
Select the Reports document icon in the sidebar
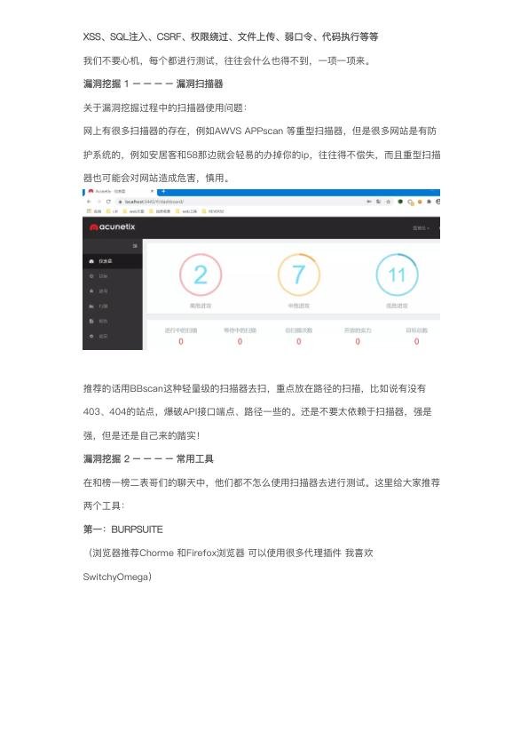point(91,321)
